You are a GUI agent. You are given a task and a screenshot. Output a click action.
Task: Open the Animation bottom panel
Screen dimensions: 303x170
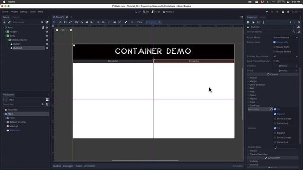pos(89,166)
